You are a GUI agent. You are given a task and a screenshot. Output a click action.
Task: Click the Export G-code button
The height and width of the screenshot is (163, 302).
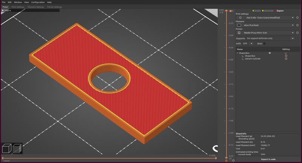coord(268,159)
